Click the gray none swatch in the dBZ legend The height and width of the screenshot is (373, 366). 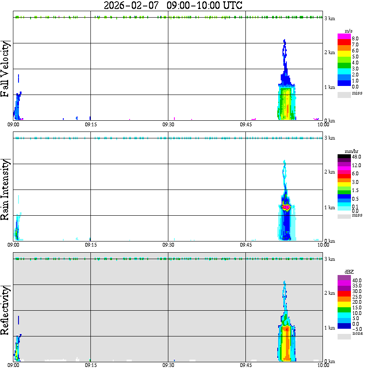tap(344, 336)
